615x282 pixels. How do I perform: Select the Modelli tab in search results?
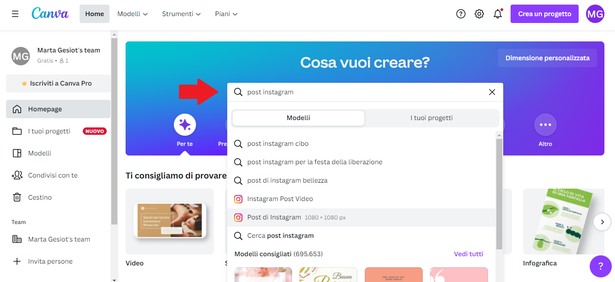(298, 118)
